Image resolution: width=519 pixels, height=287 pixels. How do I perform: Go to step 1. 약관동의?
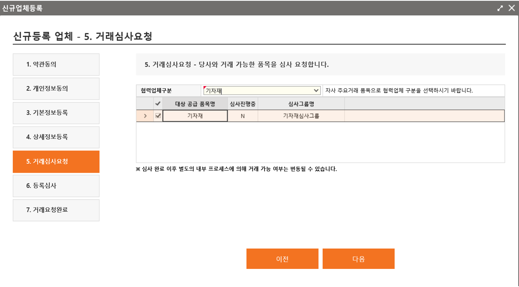[x=56, y=64]
